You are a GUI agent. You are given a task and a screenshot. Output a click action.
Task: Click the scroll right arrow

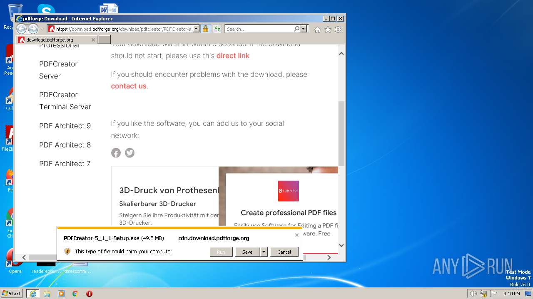pyautogui.click(x=329, y=257)
